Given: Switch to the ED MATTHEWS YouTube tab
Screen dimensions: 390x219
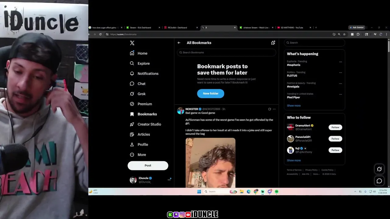Looking at the screenshot, I should [x=294, y=28].
